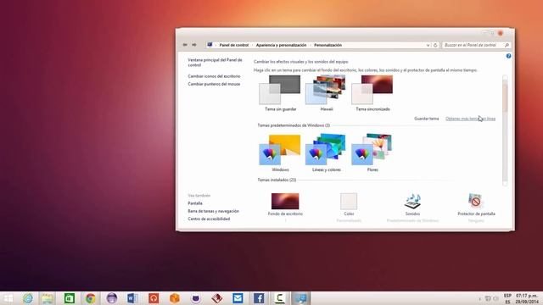Image resolution: width=543 pixels, height=305 pixels.
Task: Open the Mail app from taskbar
Action: tap(238, 298)
